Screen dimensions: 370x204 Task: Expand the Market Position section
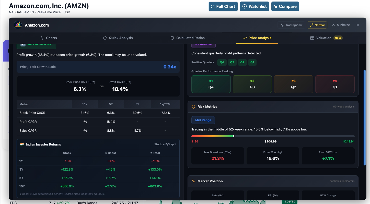(273, 181)
